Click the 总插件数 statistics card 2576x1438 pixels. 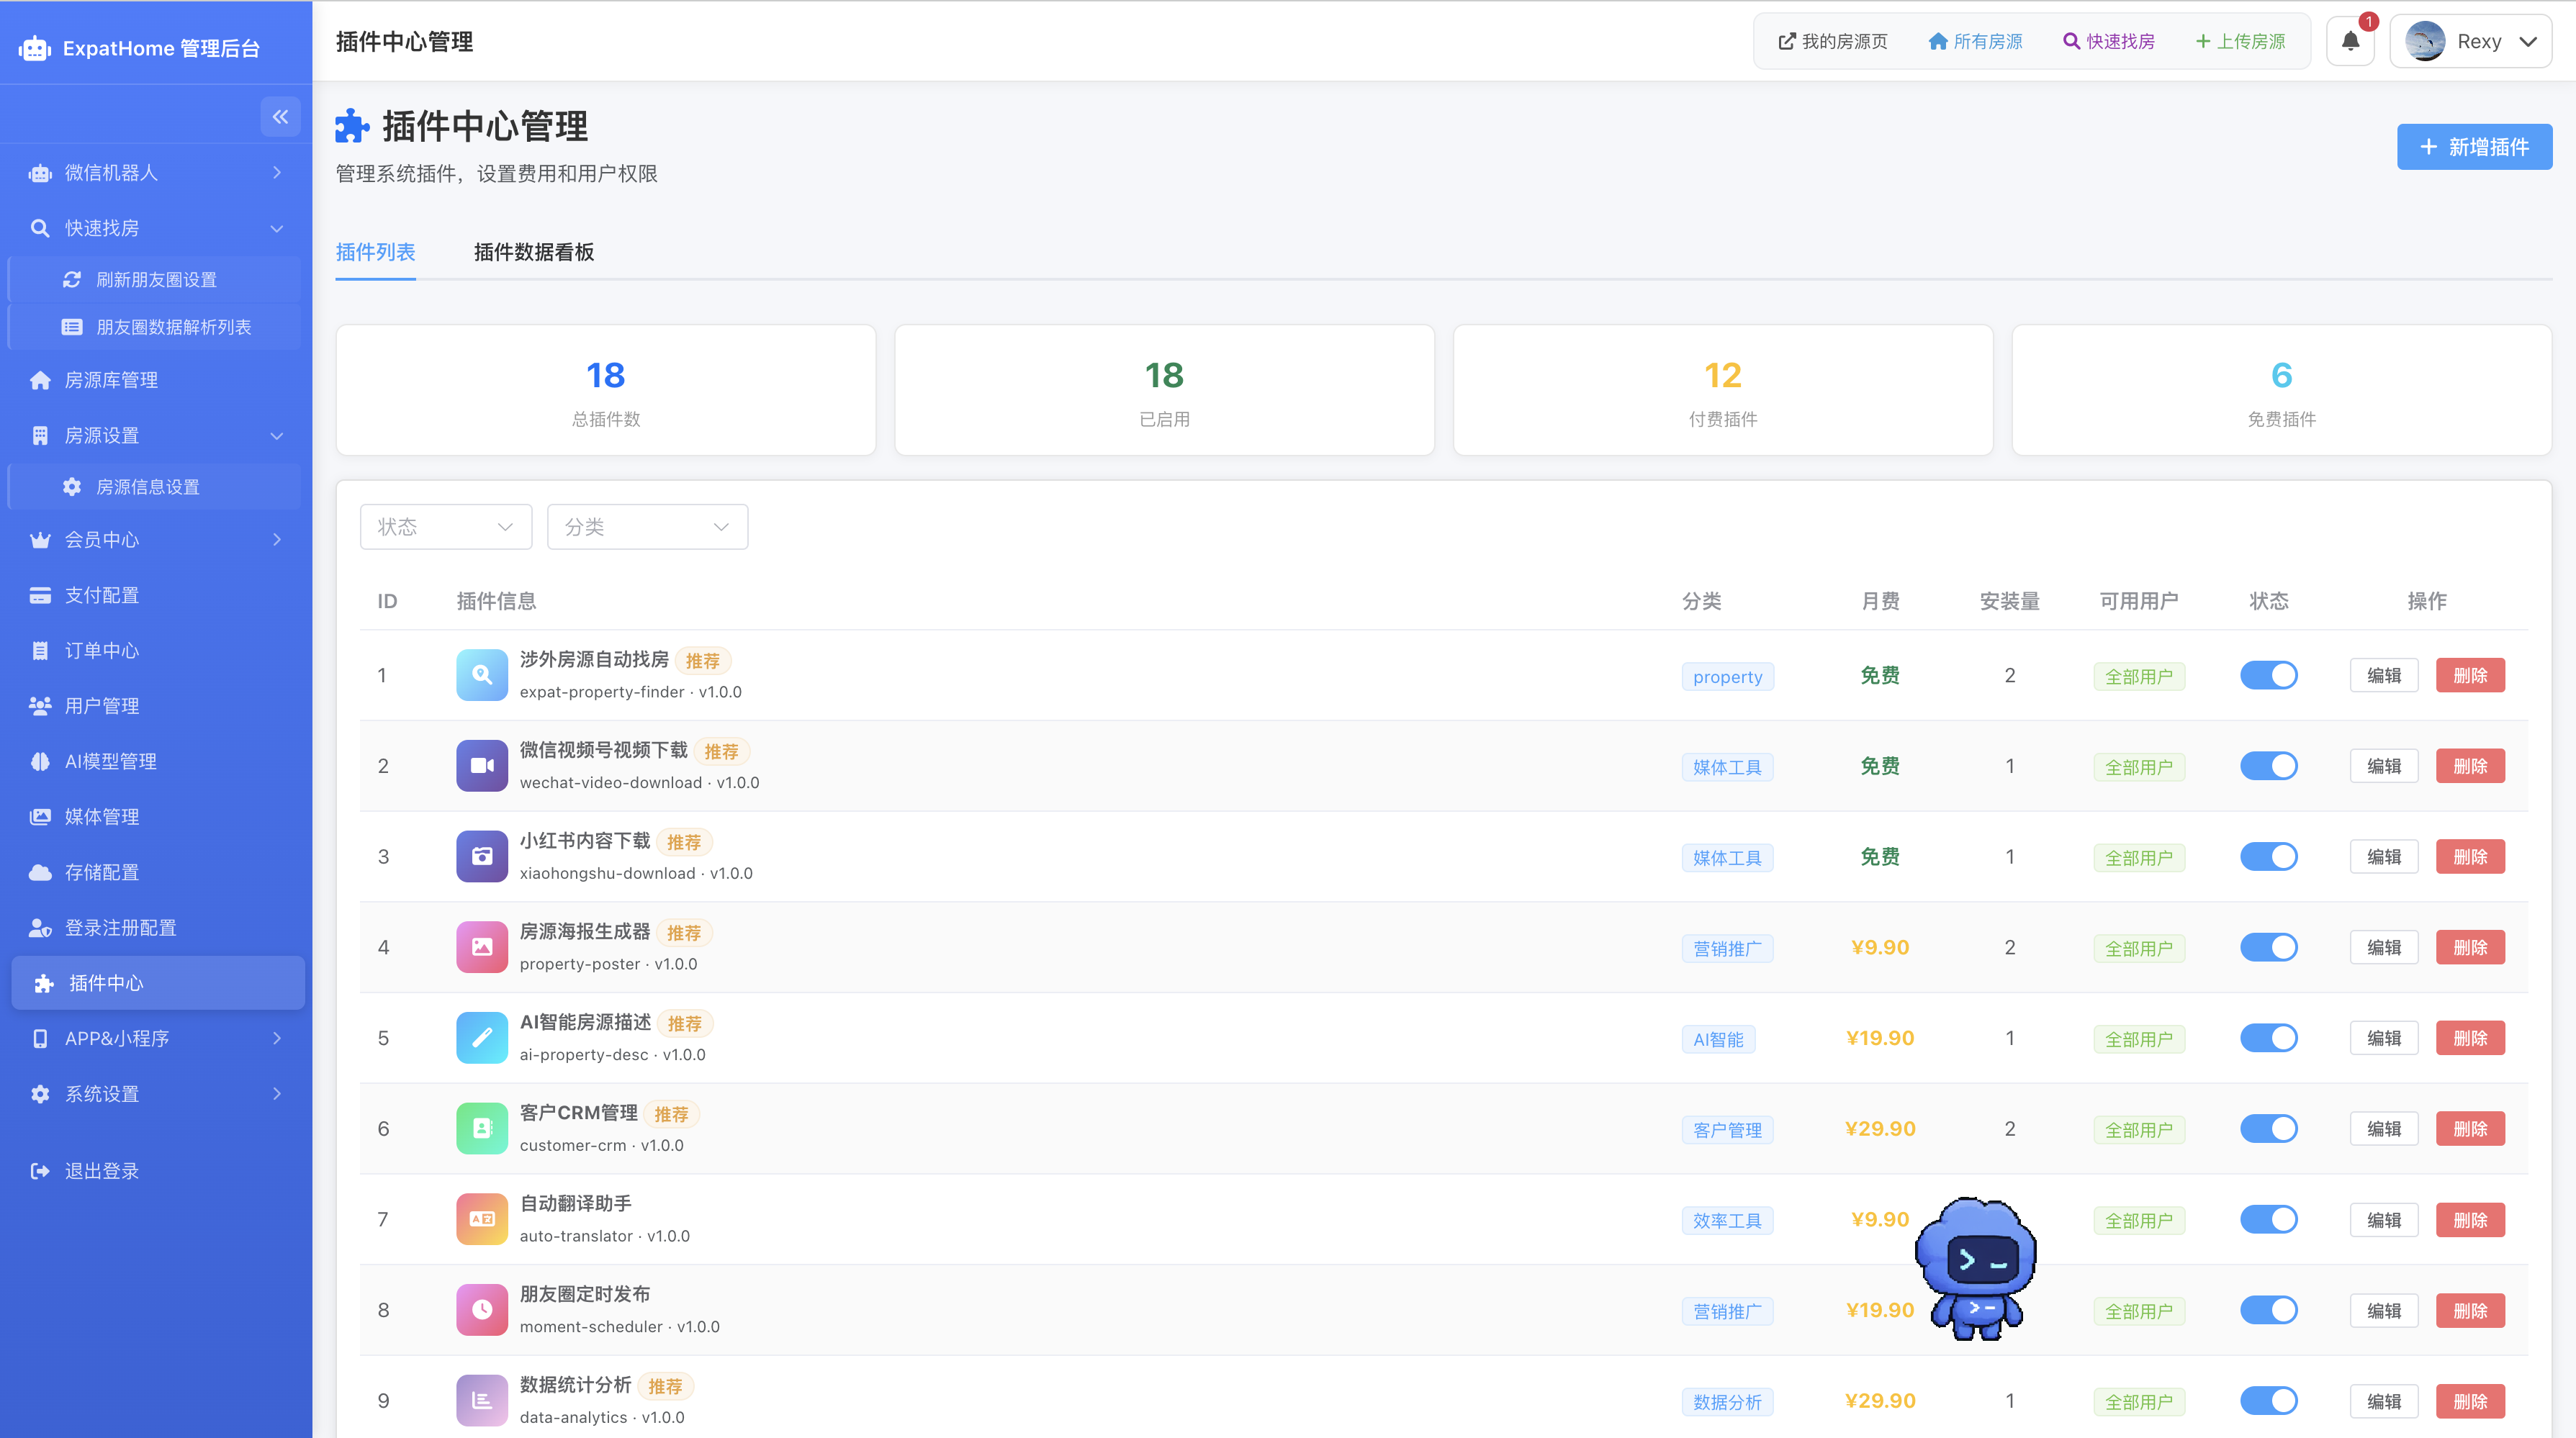(606, 390)
